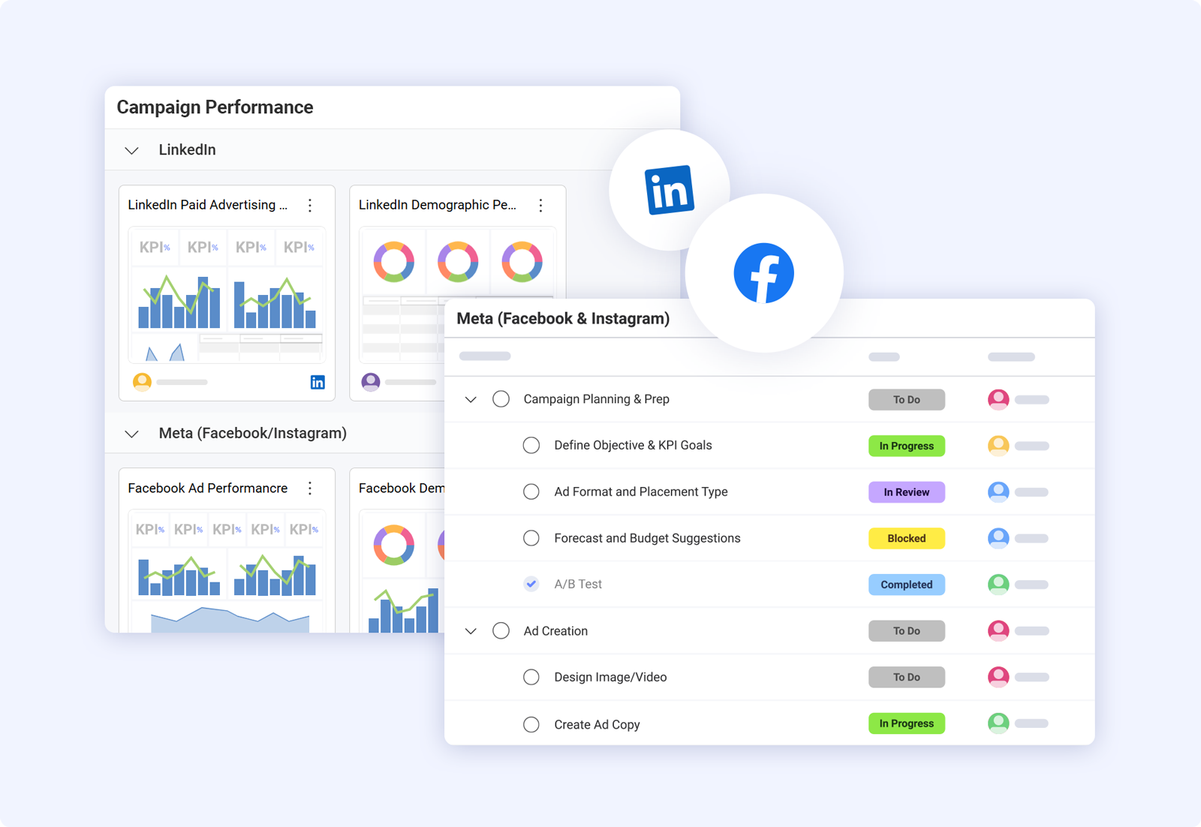Click the orange avatar on the LinkedIn Paid Advertising card
1201x827 pixels.
(x=142, y=382)
